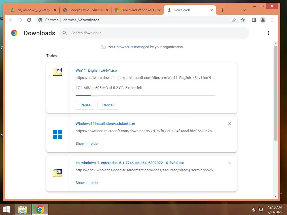Focus the Search downloads field
287x215 pixels.
point(154,33)
